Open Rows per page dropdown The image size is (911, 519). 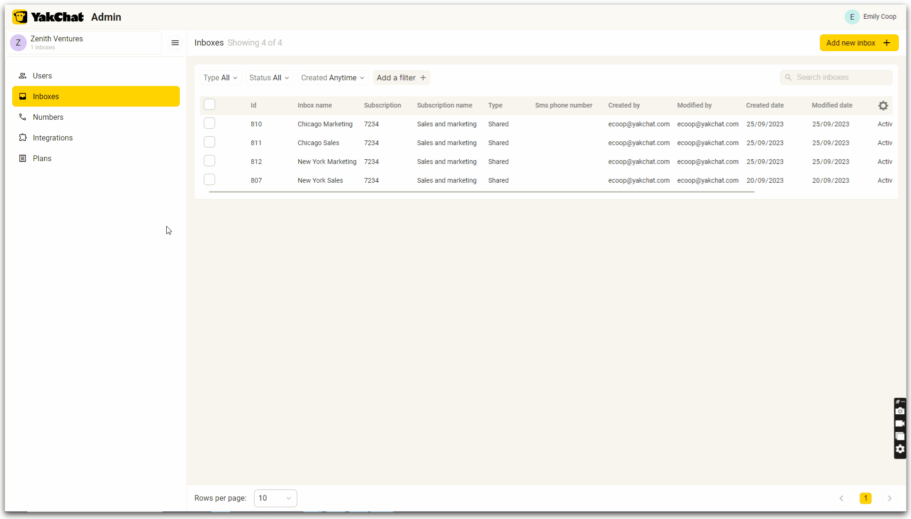click(x=275, y=498)
